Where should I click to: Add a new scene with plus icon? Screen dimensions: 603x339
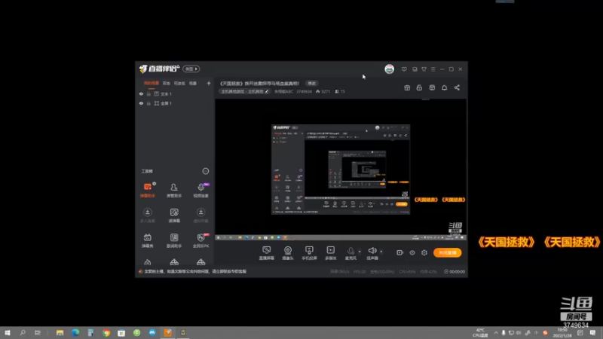pos(209,83)
